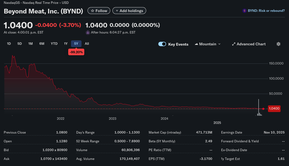Open the 'BYND: Risk or rebound?' link
This screenshot has width=289, height=166.
(266, 11)
